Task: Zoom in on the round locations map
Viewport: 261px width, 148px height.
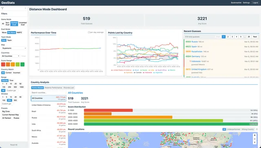Action: tap(254, 135)
